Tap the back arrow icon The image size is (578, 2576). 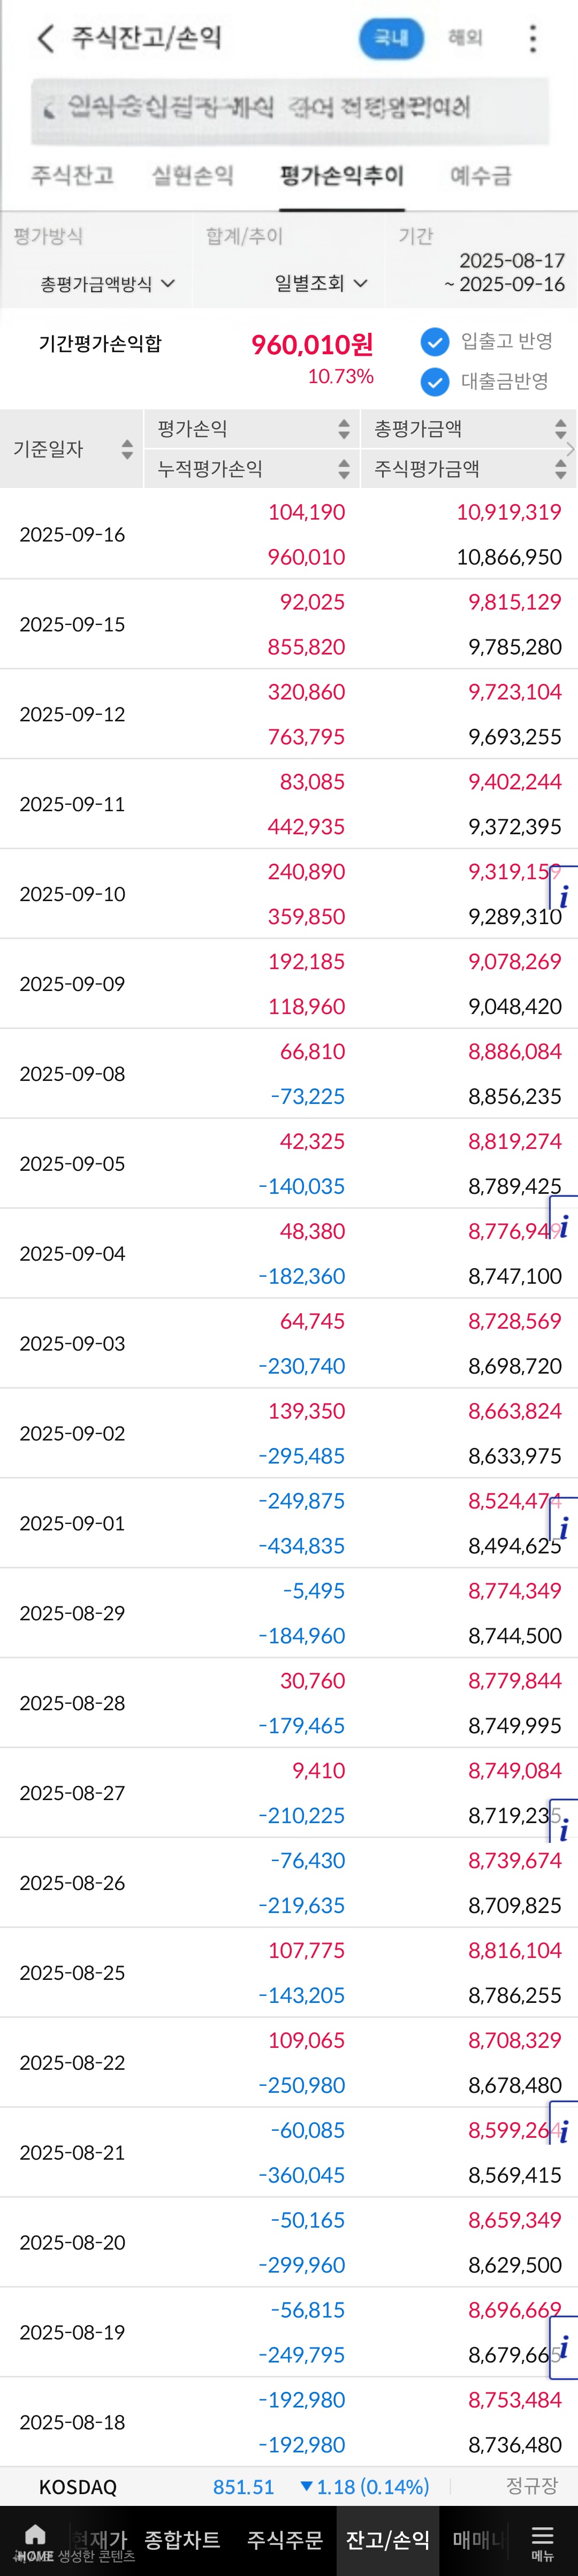tap(45, 38)
